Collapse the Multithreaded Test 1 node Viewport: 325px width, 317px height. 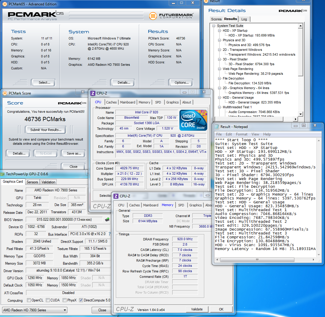pyautogui.click(x=220, y=107)
